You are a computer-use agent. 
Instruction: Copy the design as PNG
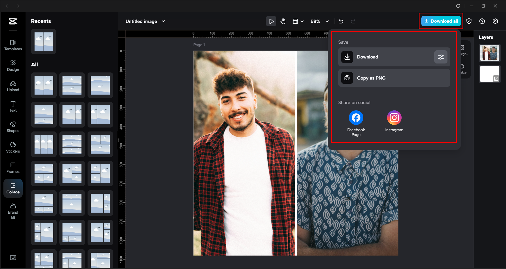(394, 78)
